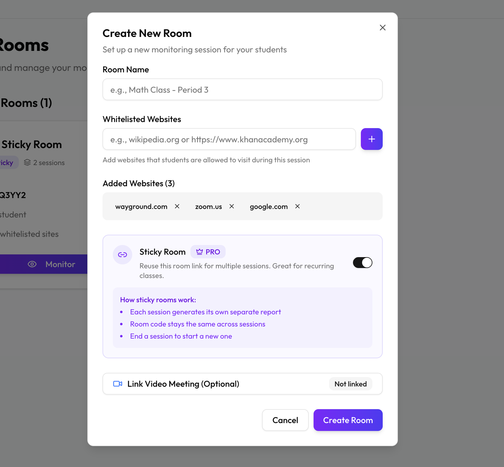Image resolution: width=504 pixels, height=467 pixels.
Task: Select the wayground.com website chip
Action: (141, 207)
